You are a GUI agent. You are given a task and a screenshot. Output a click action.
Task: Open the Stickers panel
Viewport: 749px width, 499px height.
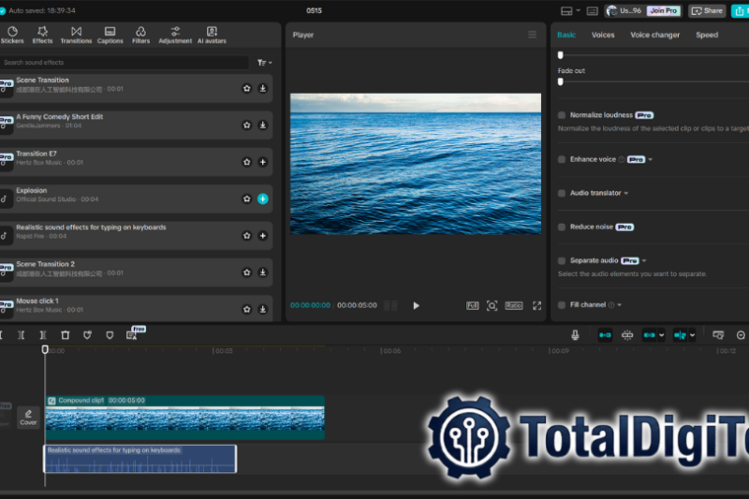pos(12,36)
